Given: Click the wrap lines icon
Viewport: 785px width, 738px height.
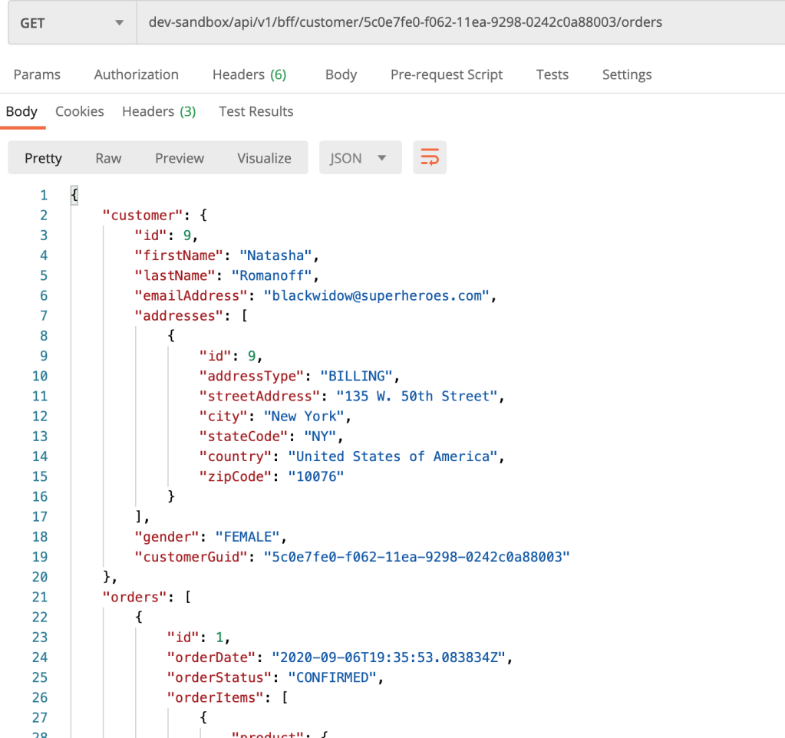Looking at the screenshot, I should coord(430,158).
